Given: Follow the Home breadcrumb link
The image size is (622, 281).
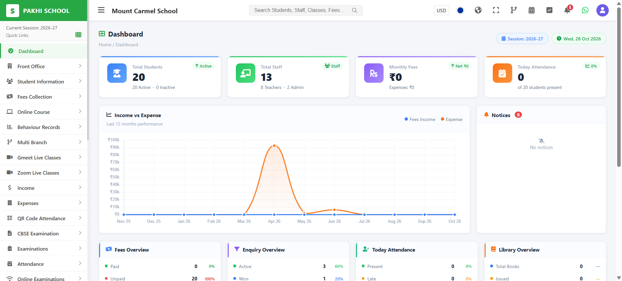Looking at the screenshot, I should pos(105,45).
